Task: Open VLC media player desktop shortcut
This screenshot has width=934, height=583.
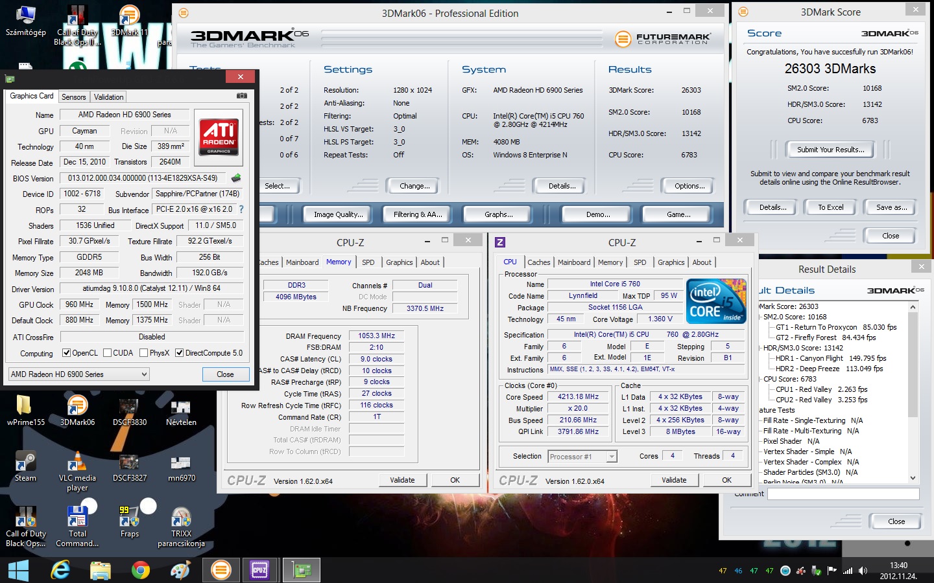Action: (77, 471)
